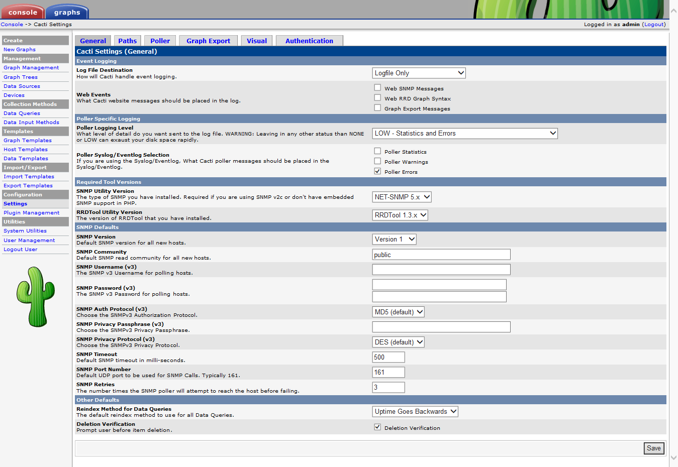Screen dimensions: 678x467
Task: Open New Graphs in sidebar
Action: [x=20, y=50]
